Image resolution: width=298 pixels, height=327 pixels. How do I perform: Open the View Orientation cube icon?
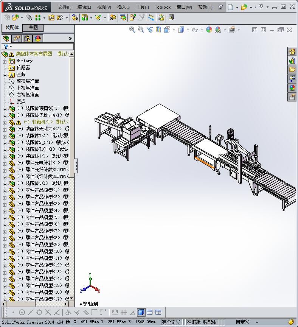tap(167, 30)
